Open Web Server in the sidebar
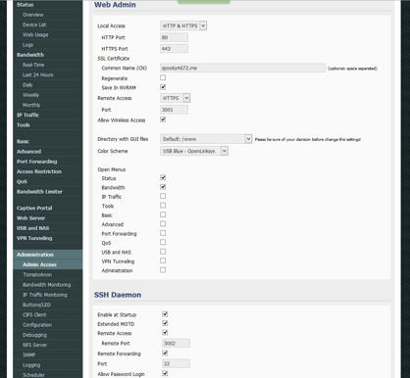Screen dimensions: 410x378 click(31, 218)
